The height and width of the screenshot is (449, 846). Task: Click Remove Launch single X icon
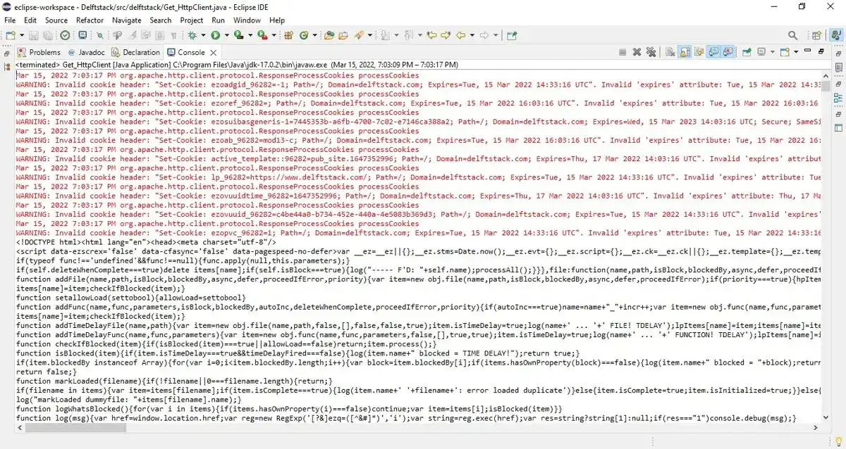637,52
